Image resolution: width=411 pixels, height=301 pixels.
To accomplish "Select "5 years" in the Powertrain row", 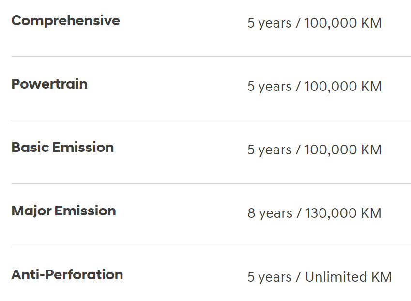I will click(x=270, y=87).
